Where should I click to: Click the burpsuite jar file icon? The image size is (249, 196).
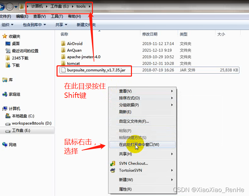63,70
